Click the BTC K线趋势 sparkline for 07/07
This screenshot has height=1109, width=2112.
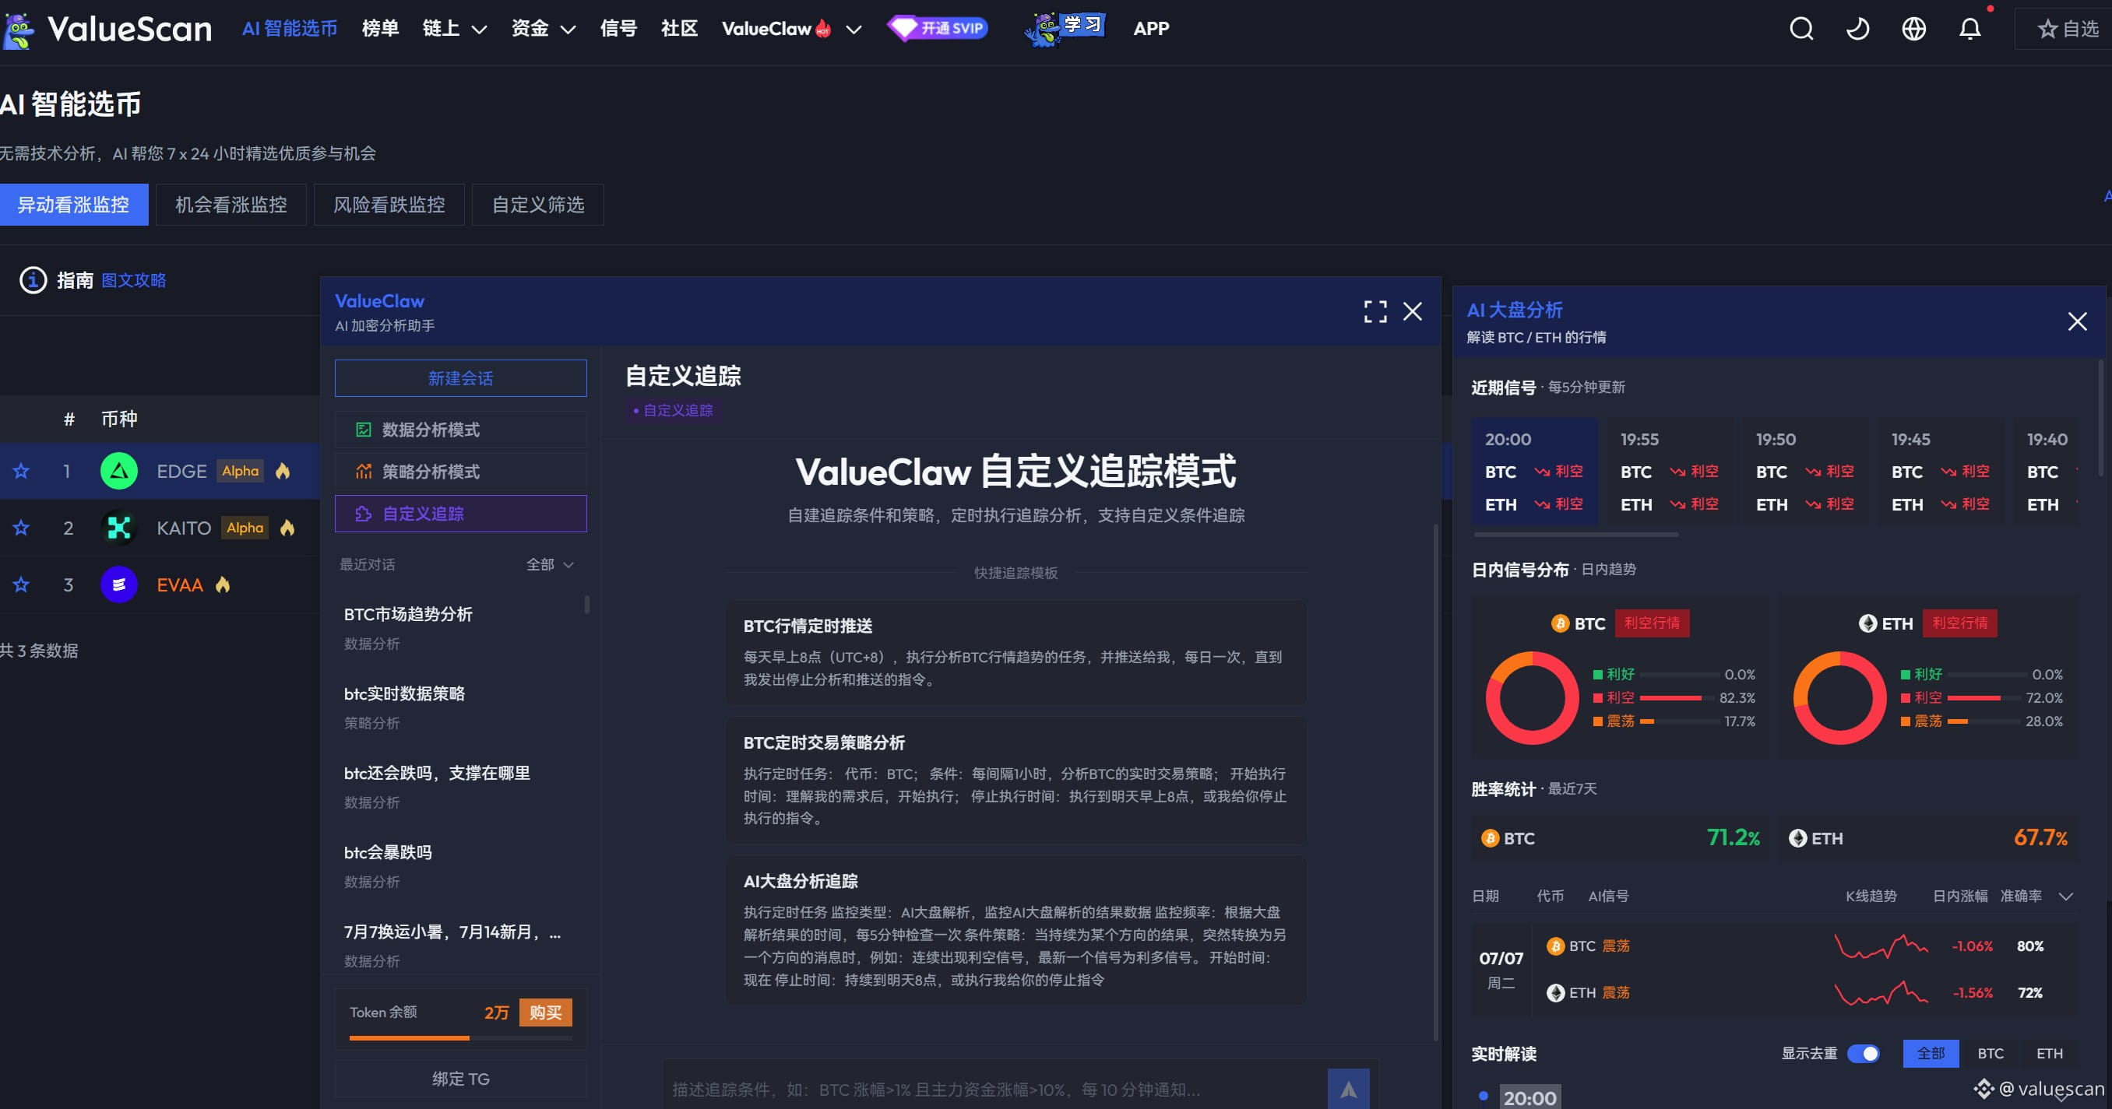point(1880,946)
